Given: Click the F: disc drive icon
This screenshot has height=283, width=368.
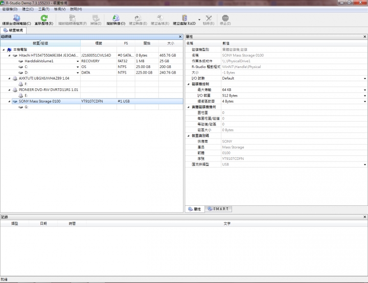Looking at the screenshot, I should [20, 84].
